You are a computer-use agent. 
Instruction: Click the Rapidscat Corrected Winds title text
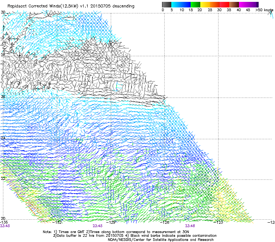pos(71,6)
